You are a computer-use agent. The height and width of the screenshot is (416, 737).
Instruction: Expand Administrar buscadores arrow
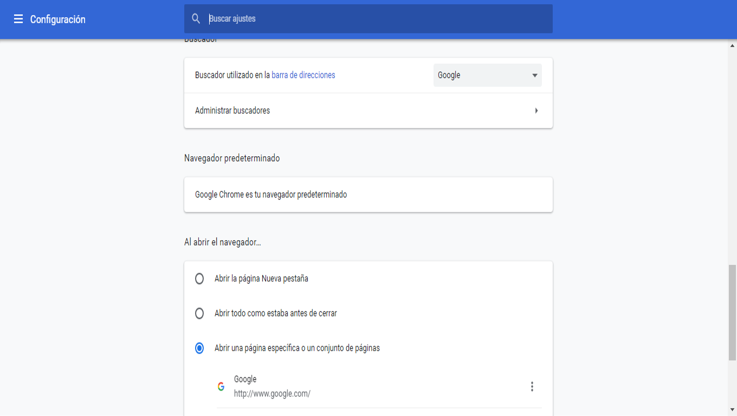(536, 111)
